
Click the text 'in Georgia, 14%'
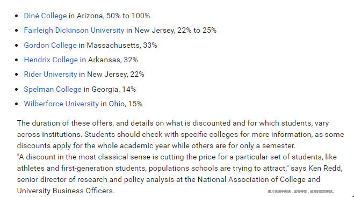[x=110, y=89]
